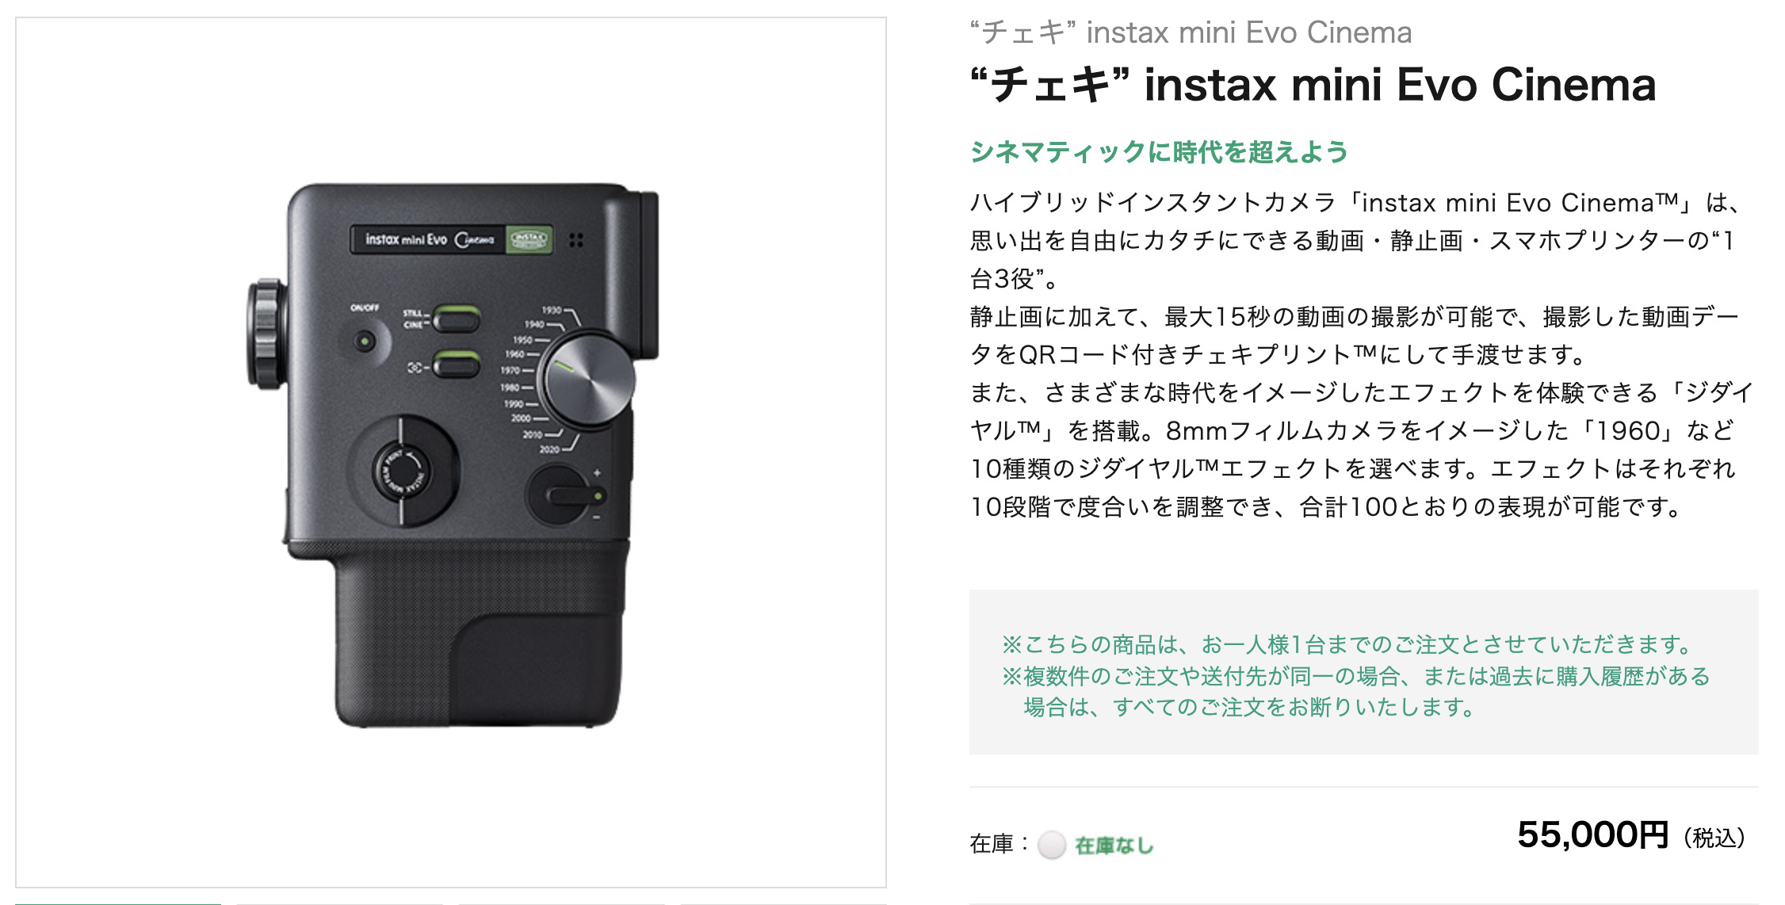
Task: Click the textured camera grip
Action: 480,634
